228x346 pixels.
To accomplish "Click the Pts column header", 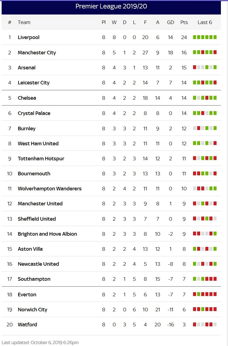I will [x=184, y=22].
